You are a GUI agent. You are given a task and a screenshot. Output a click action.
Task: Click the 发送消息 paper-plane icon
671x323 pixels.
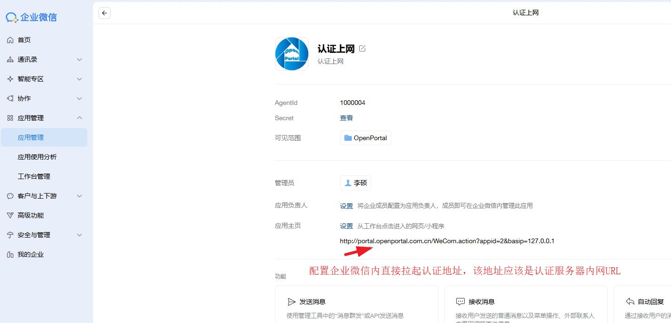[292, 302]
